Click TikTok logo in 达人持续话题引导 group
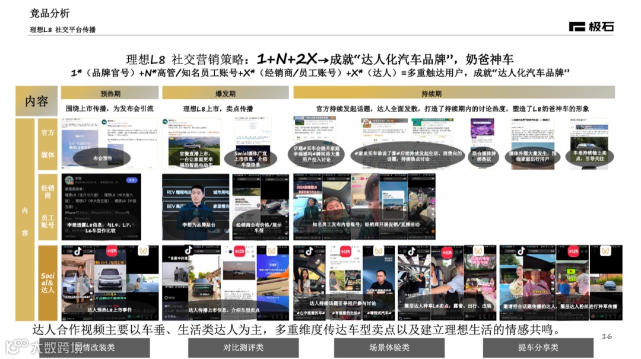The image size is (641, 359). click(x=309, y=251)
